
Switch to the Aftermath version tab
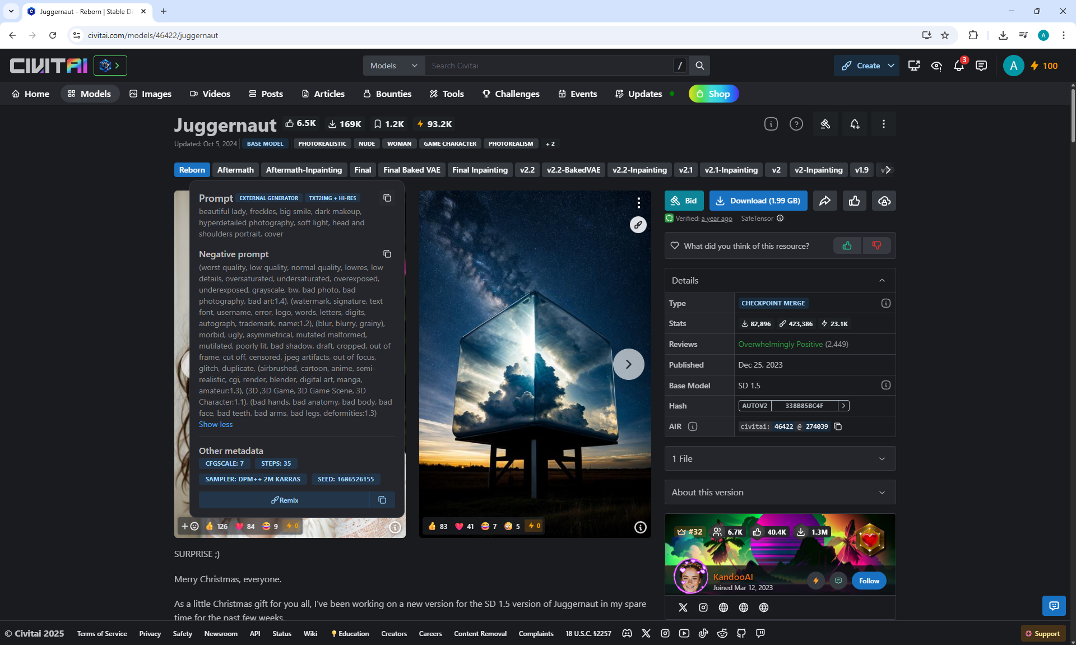tap(235, 170)
